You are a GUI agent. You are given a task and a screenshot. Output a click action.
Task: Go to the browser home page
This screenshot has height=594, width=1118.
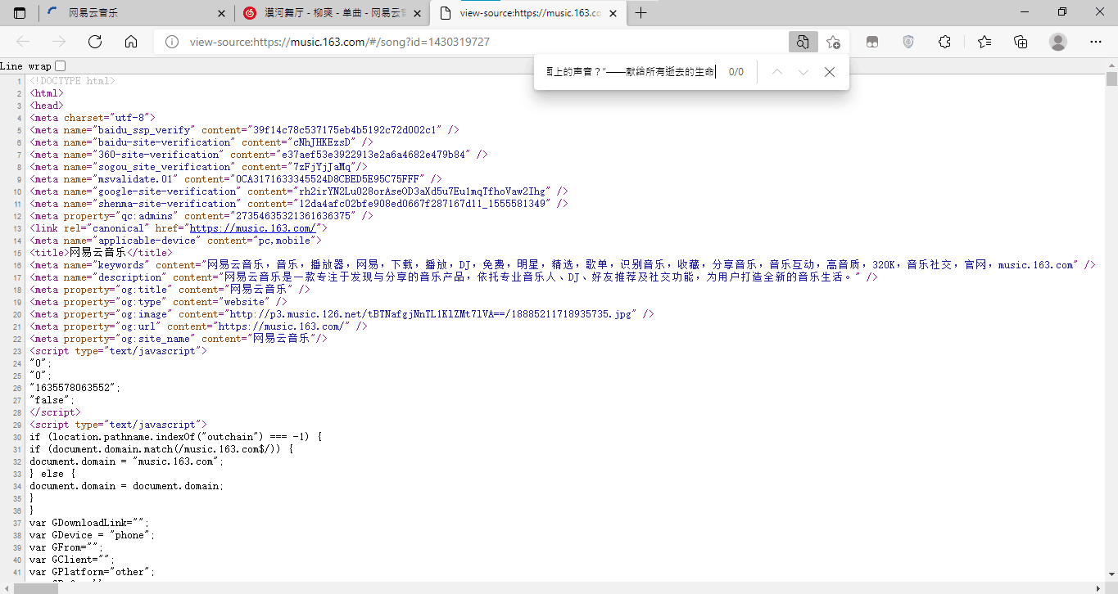coord(131,42)
